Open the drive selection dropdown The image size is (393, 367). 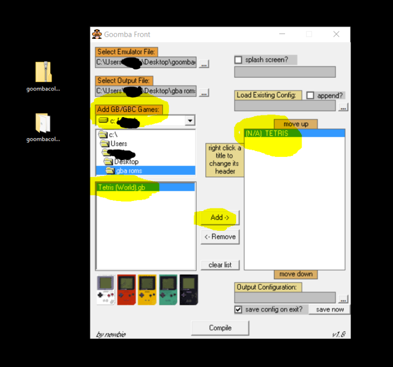(190, 121)
